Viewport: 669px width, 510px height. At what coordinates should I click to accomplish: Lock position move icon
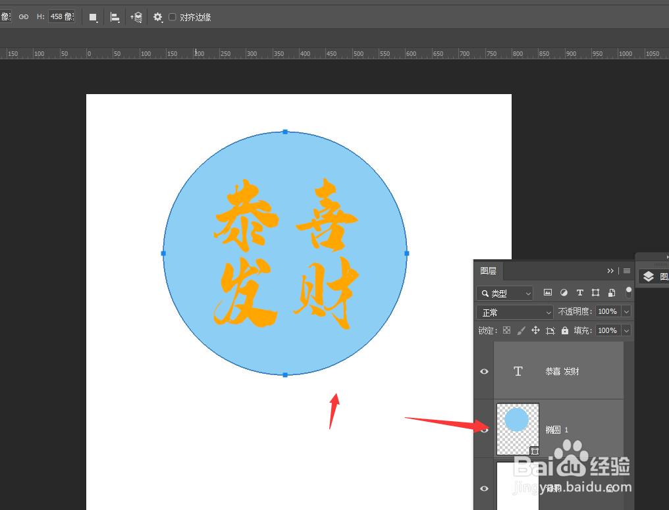coord(535,330)
